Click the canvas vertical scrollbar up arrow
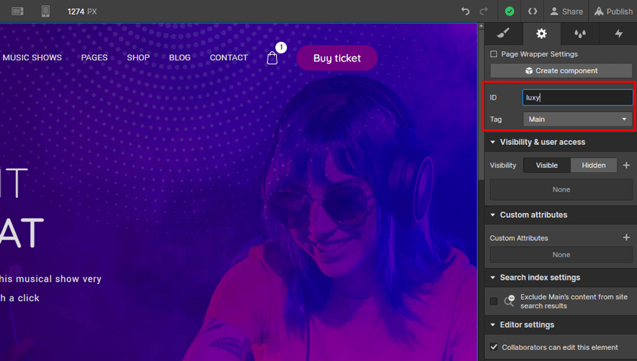This screenshot has width=637, height=361. [x=481, y=26]
